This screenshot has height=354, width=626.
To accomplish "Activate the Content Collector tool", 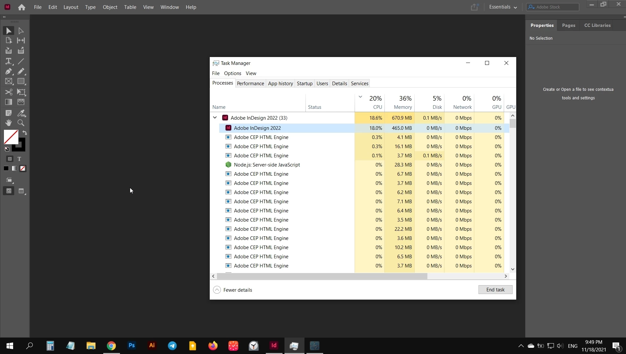I will [9, 50].
